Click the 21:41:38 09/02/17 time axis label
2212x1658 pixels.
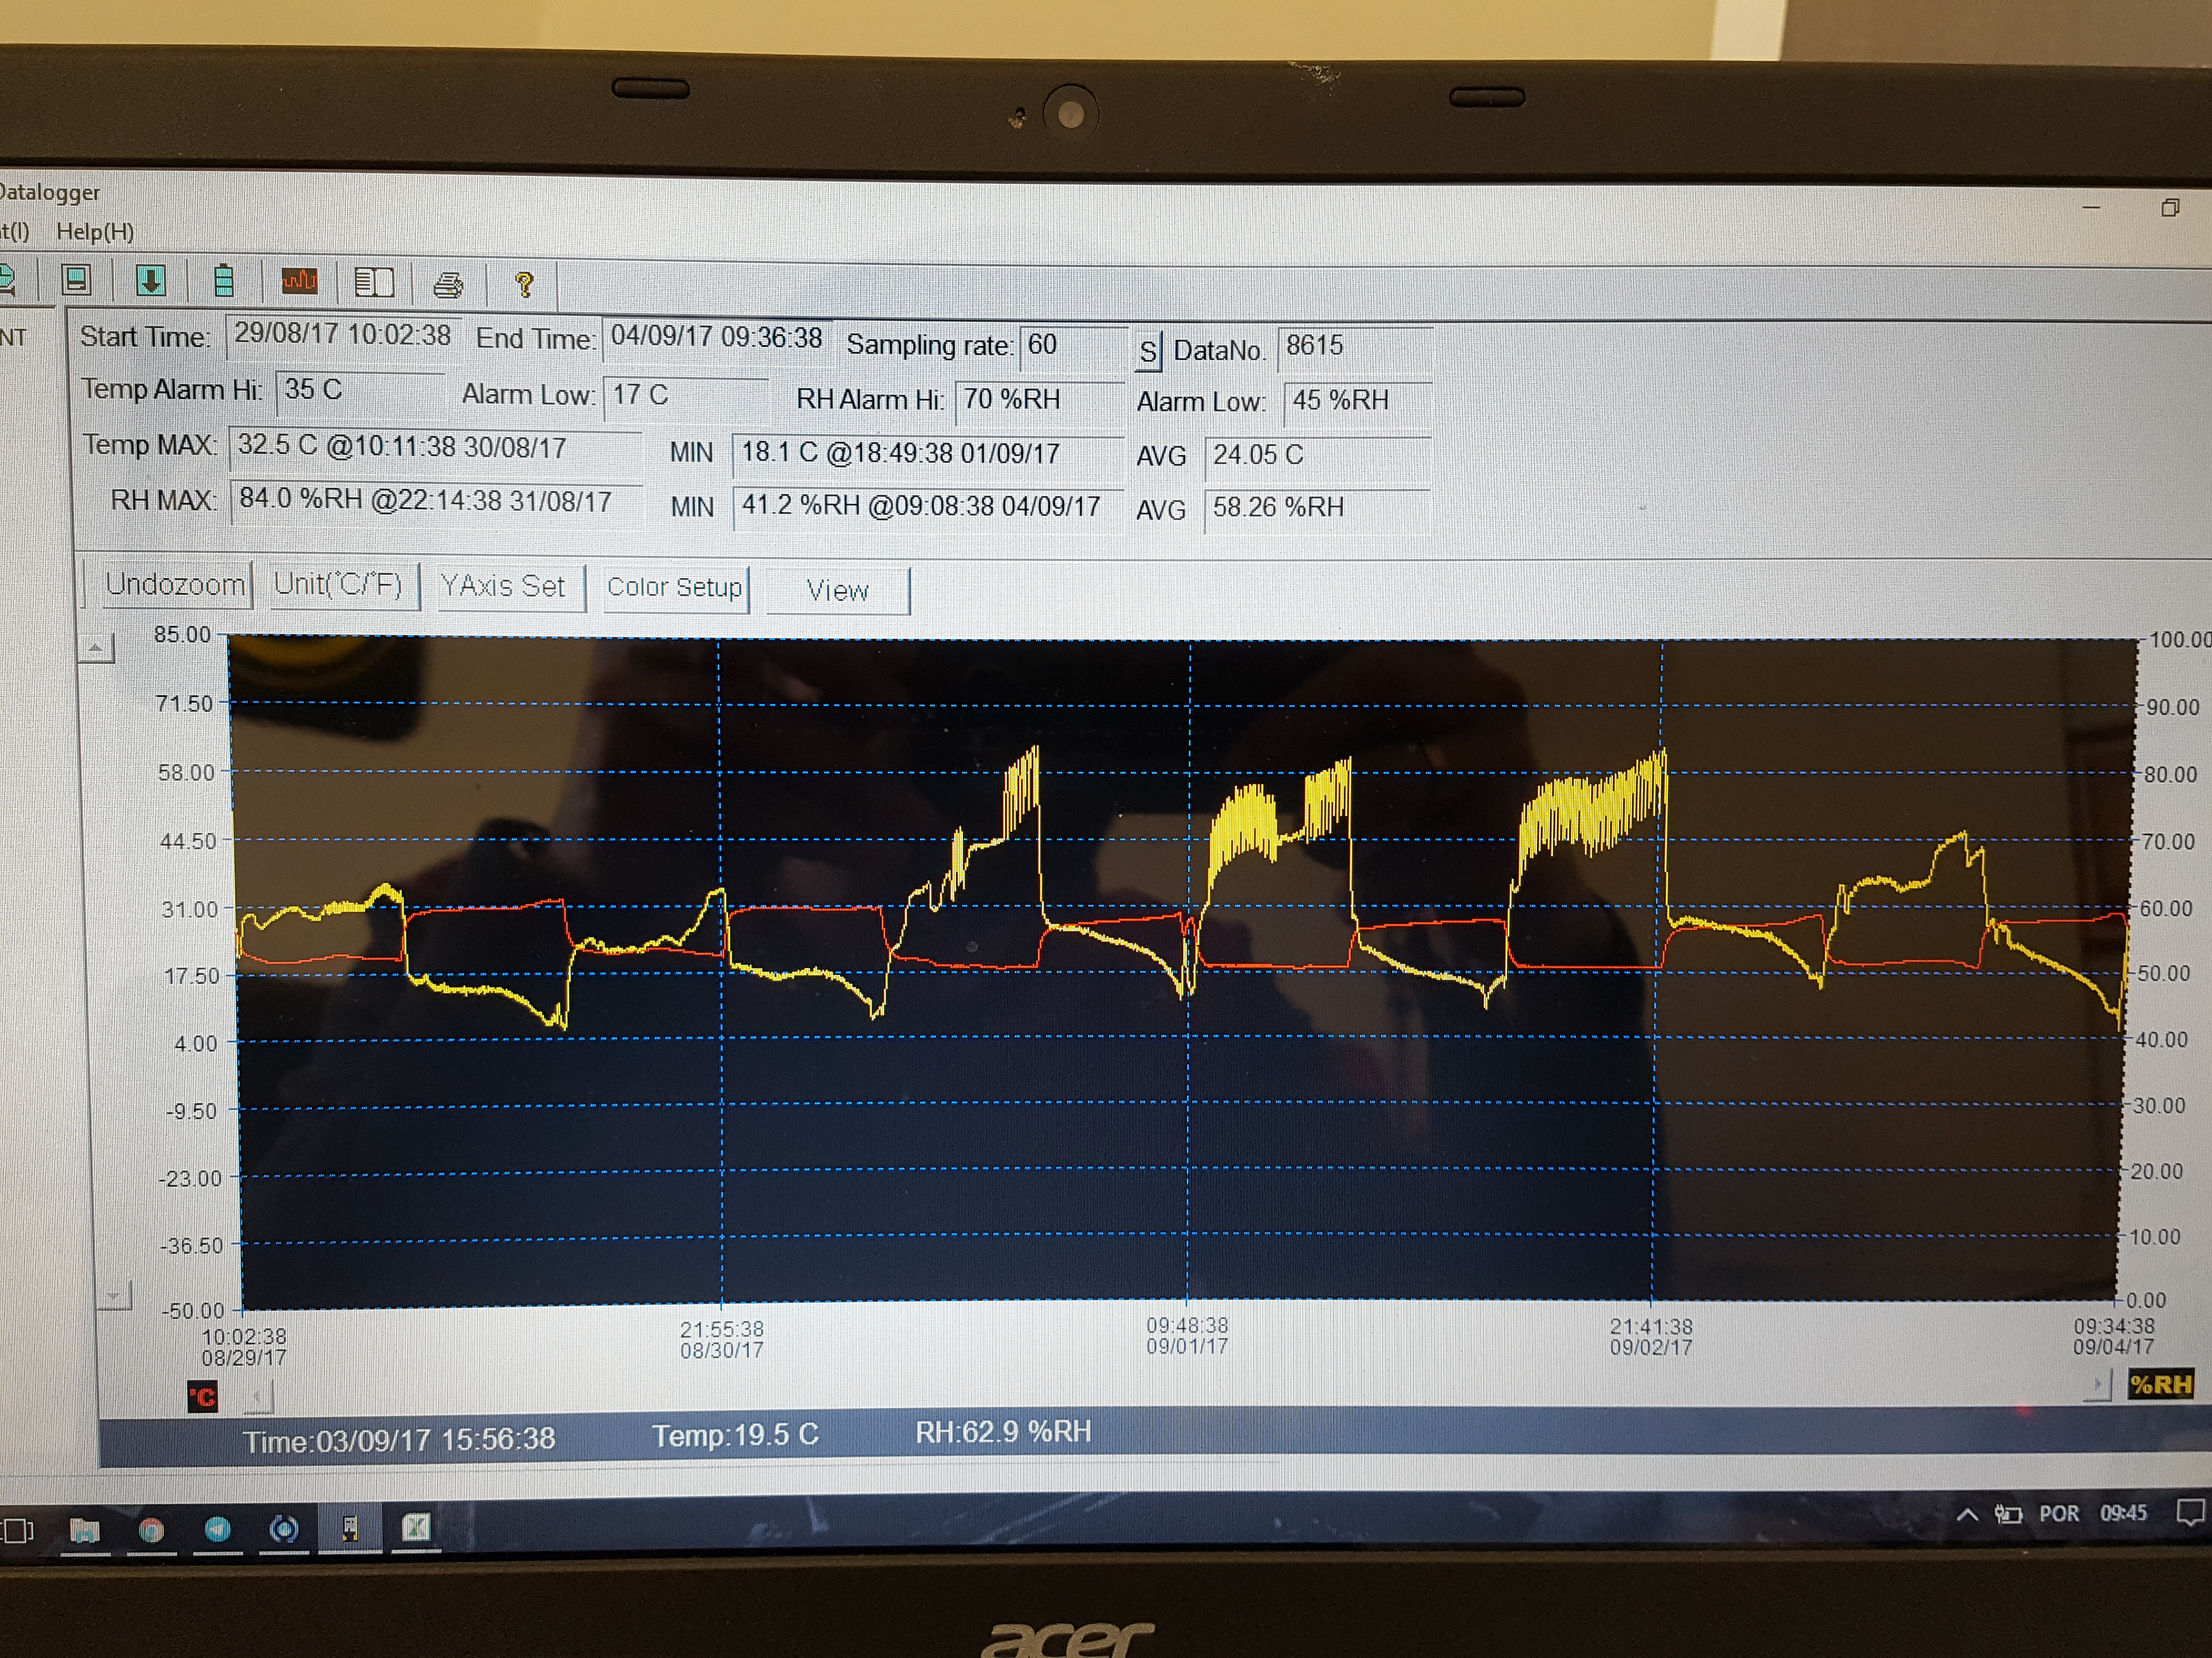(x=1651, y=1337)
